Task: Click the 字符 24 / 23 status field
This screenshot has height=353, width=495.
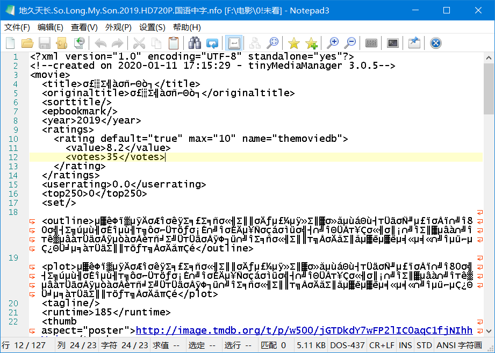Action: click(x=124, y=345)
